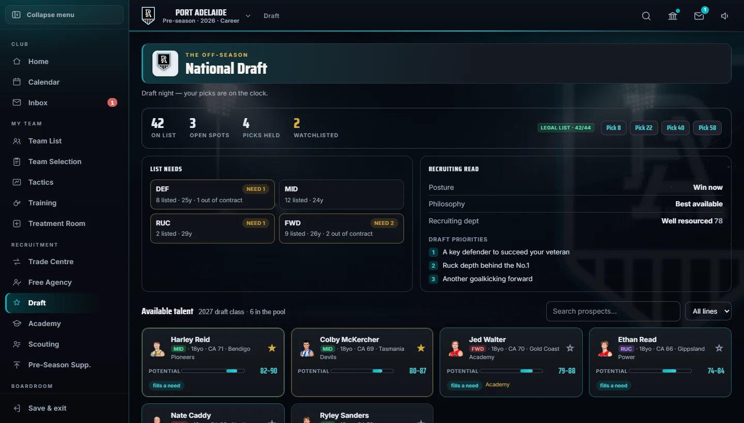
Task: Open the Nate Caddy prospect card
Action: (213, 414)
